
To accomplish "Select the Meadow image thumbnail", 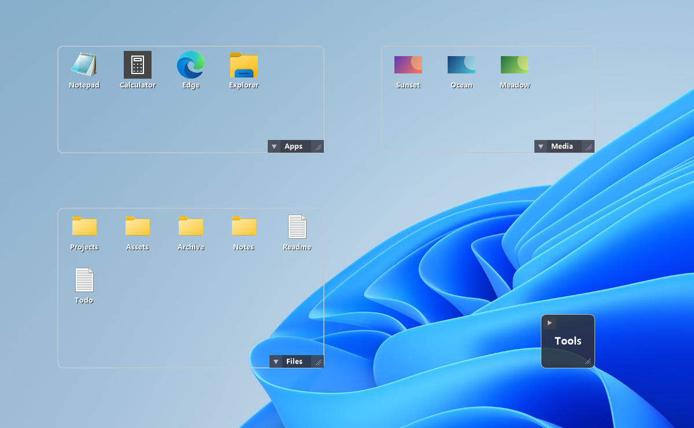I will 515,65.
